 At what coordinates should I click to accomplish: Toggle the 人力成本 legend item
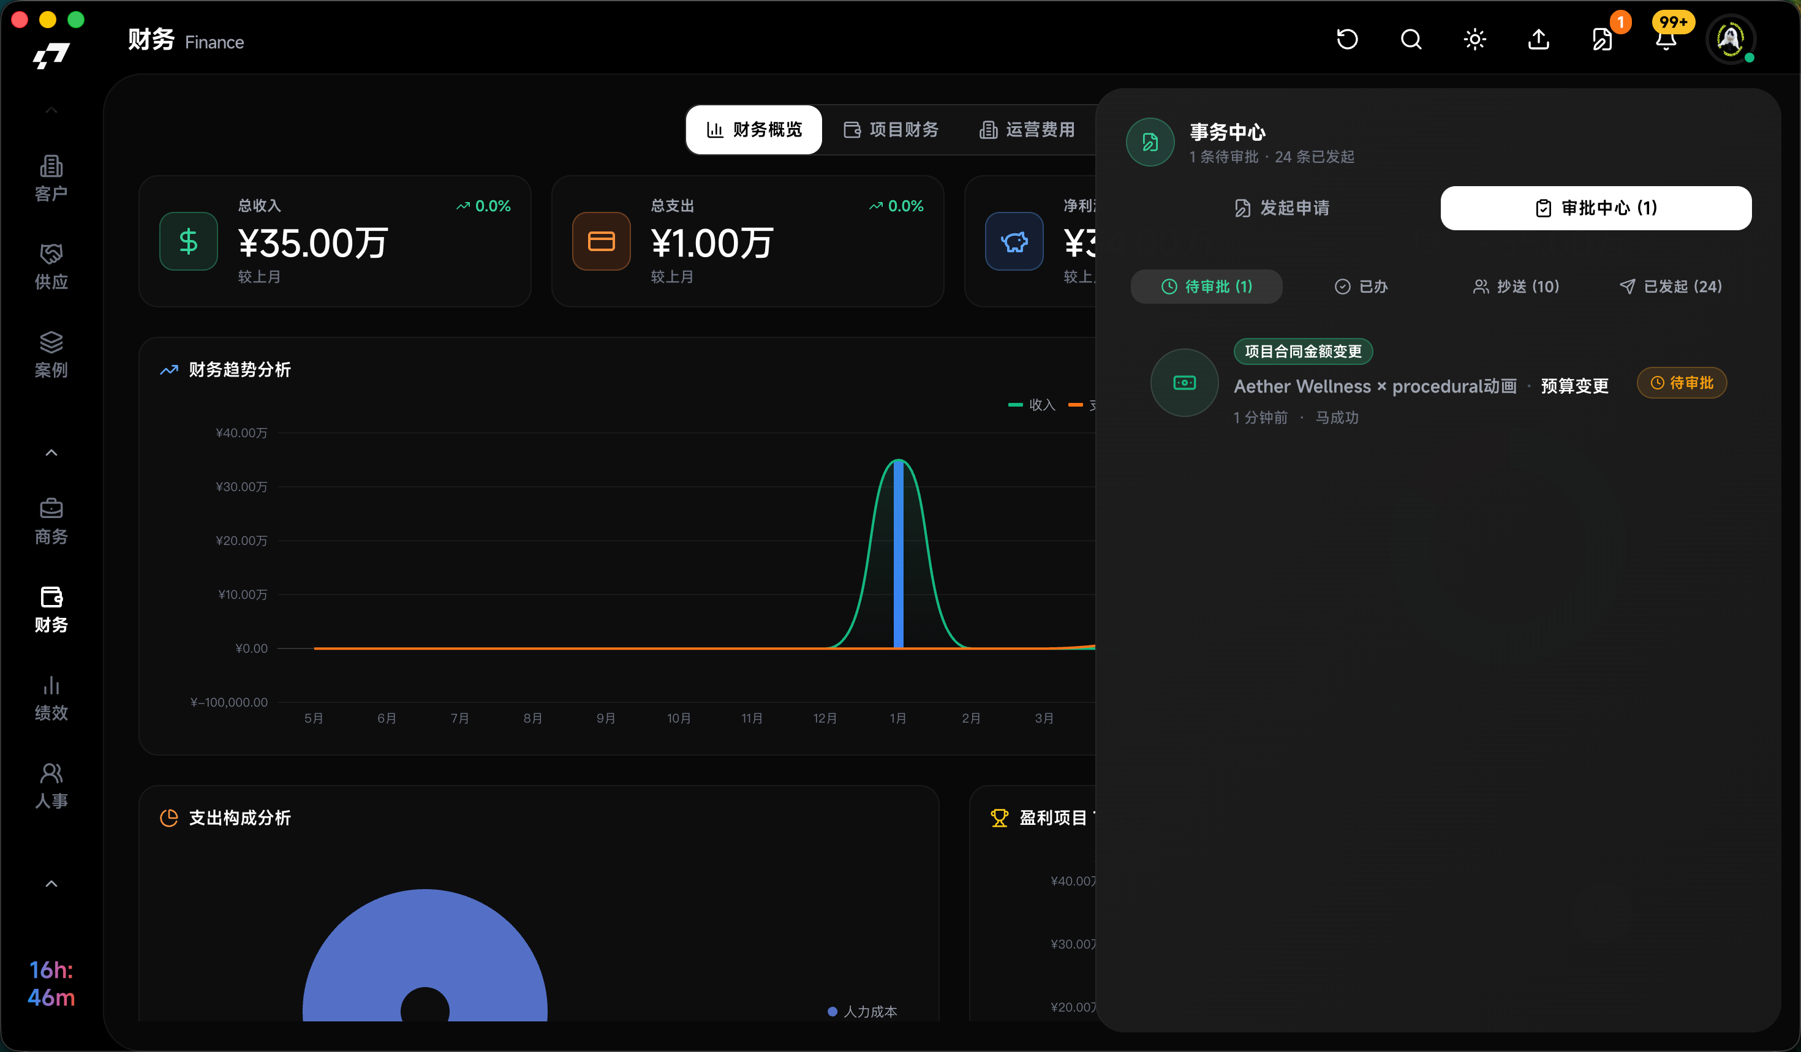pos(862,1012)
